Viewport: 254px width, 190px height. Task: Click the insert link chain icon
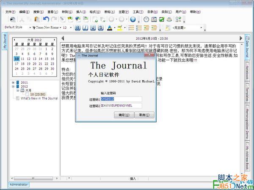(x=62, y=19)
